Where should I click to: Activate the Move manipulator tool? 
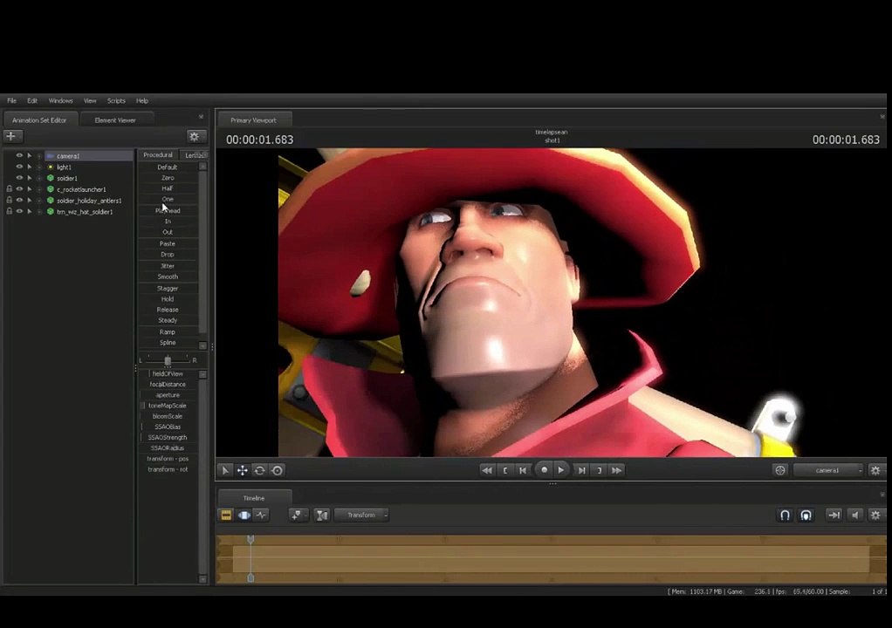(243, 471)
